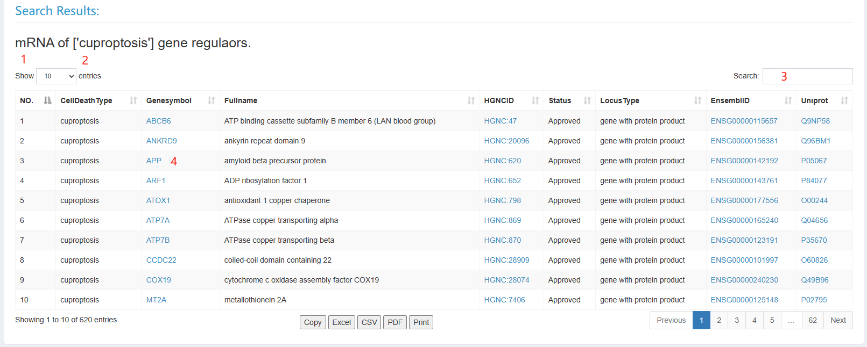Open HGNC:620 identifier link
Viewport: 867px width, 347px height.
pos(503,161)
